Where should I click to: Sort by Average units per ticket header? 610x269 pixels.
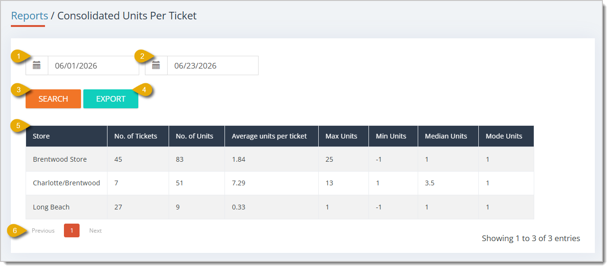(271, 136)
